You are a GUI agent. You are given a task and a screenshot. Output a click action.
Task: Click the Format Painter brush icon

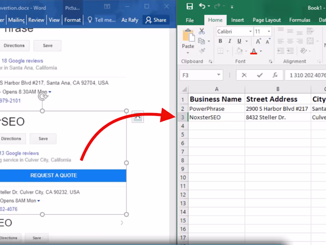pos(202,51)
